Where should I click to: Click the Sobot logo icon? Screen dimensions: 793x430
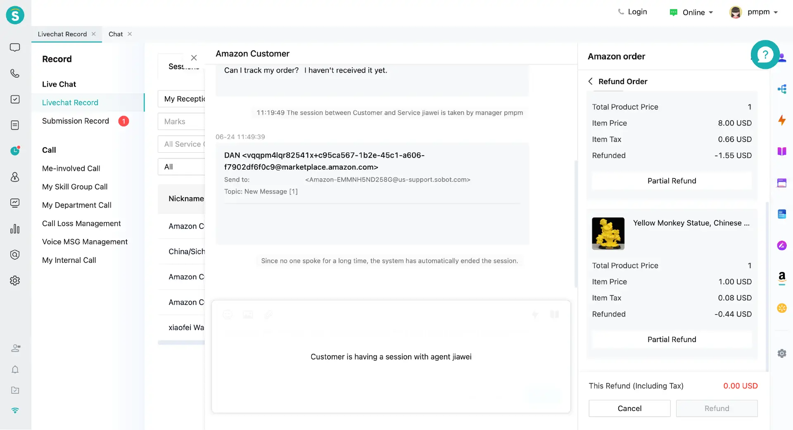coord(15,15)
